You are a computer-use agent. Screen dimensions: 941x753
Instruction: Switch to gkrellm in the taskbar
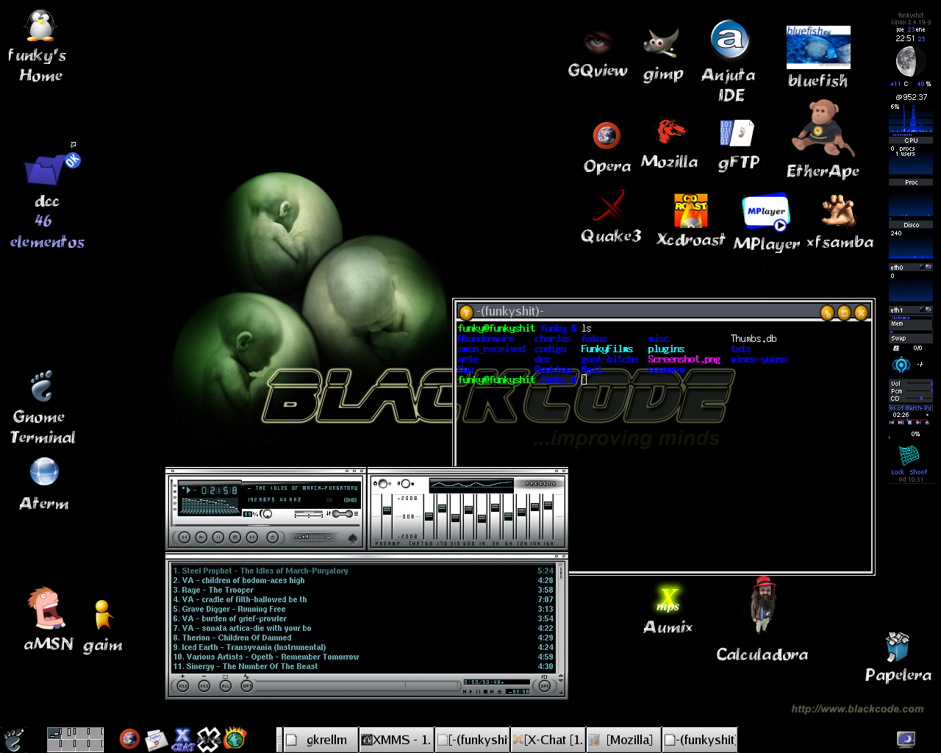(x=320, y=740)
